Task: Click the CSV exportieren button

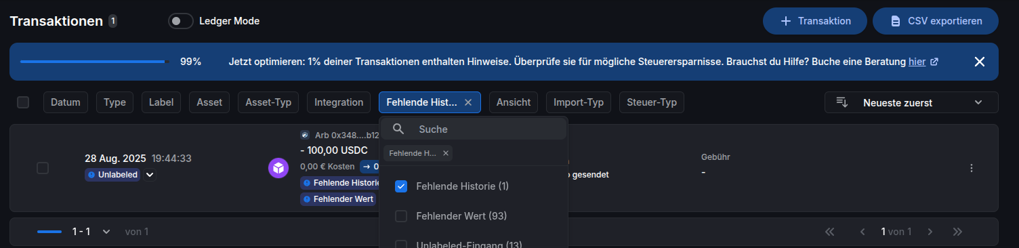Action: coord(936,21)
